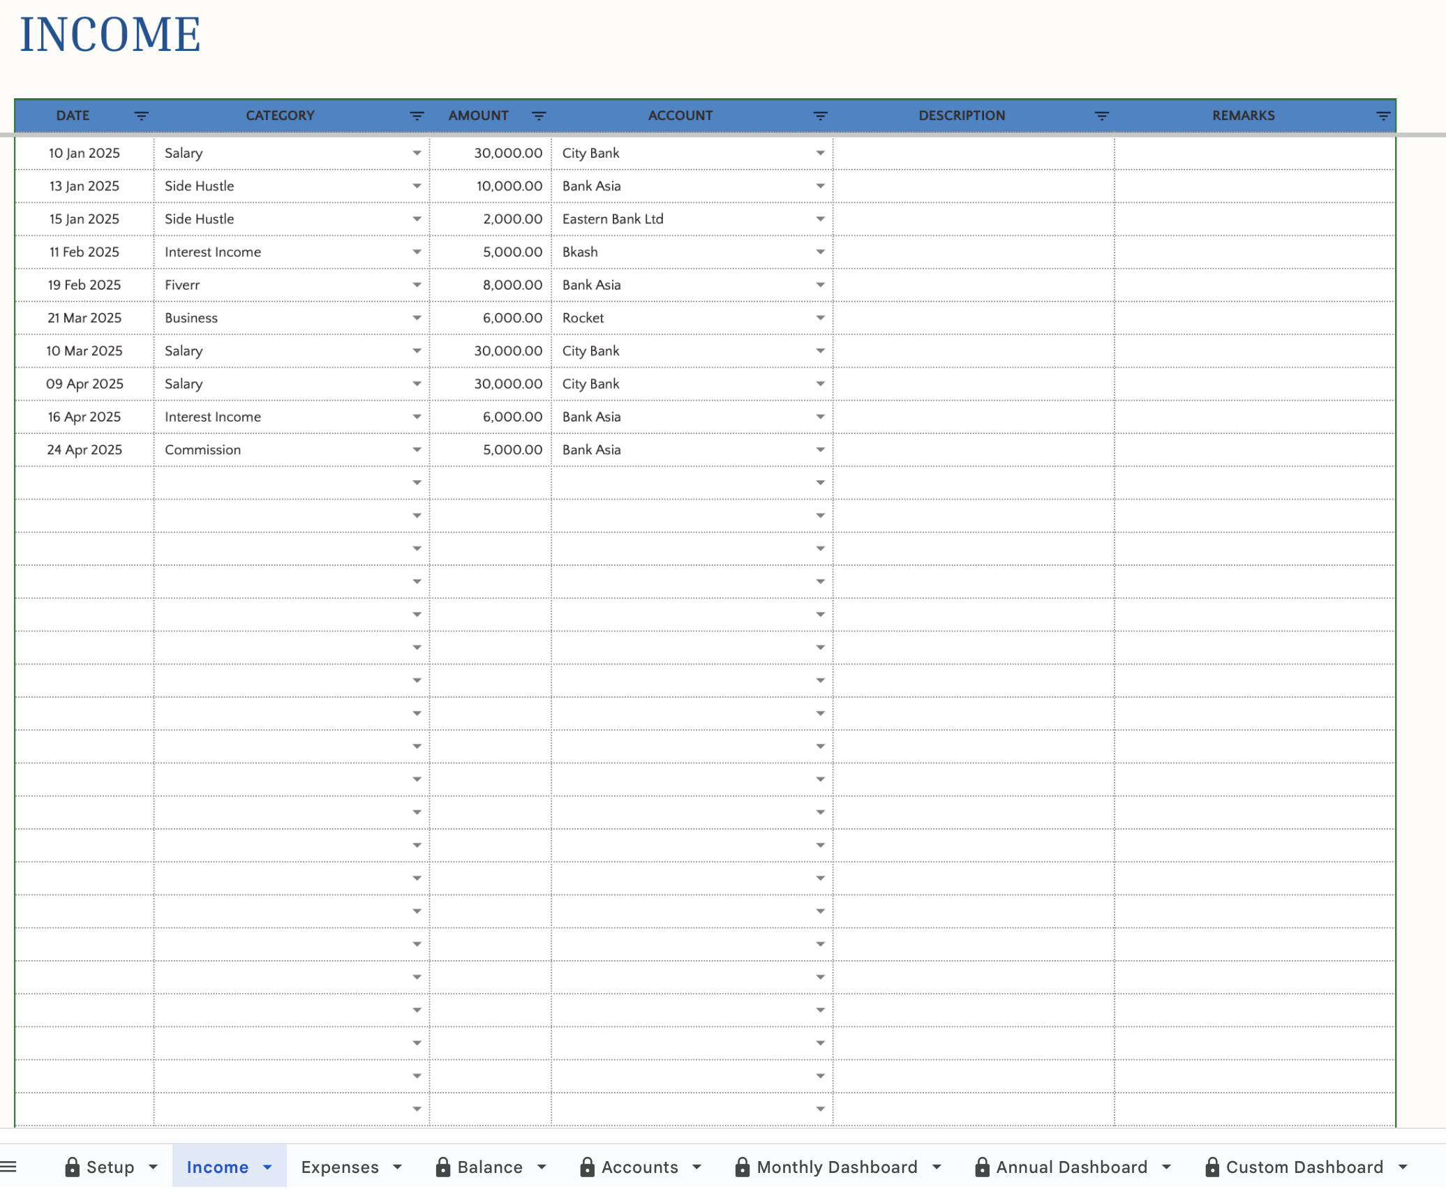The image size is (1446, 1189).
Task: Click the CATEGORY column filter icon
Action: pos(417,116)
